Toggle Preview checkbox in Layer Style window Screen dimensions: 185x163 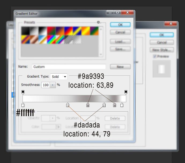click(154, 56)
